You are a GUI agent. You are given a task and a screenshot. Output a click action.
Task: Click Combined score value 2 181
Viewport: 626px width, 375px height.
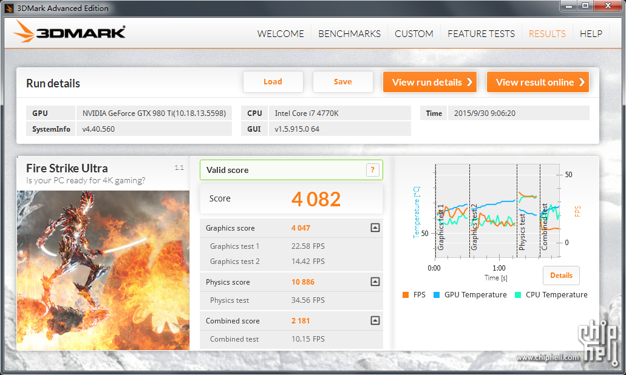tap(301, 320)
